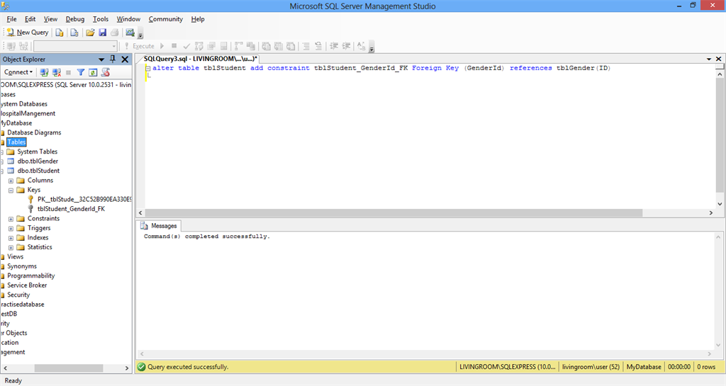Screen dimensions: 726x386
Task: Toggle auto-hide pin for Object Explorer
Action: pyautogui.click(x=113, y=59)
